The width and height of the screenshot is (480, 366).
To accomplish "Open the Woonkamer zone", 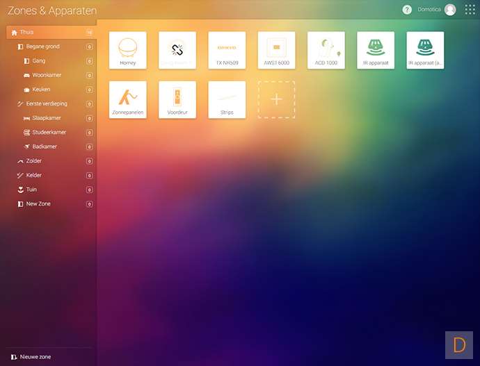I will [46, 75].
